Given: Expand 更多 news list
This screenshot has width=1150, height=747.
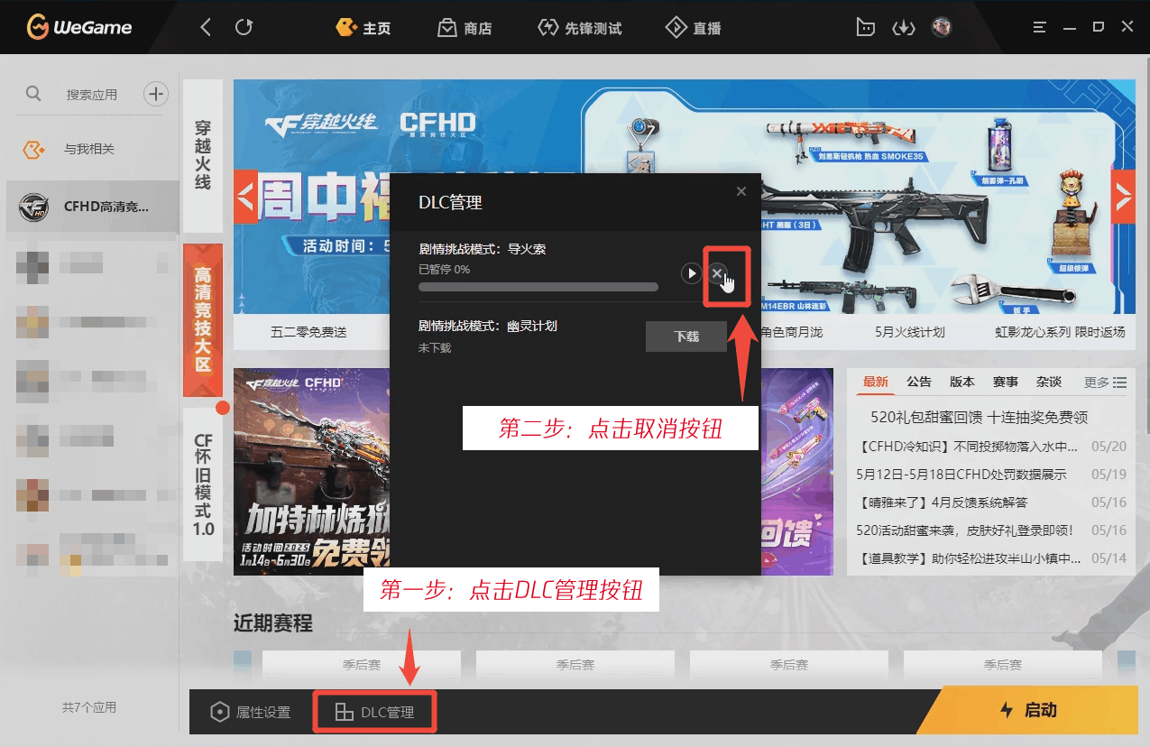Looking at the screenshot, I should click(x=1106, y=383).
